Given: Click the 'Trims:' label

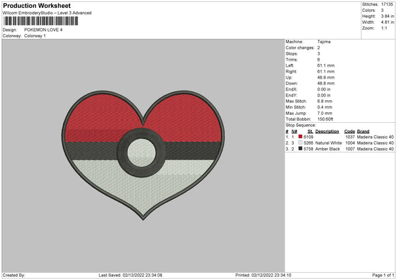Looking at the screenshot, I should [292, 60].
